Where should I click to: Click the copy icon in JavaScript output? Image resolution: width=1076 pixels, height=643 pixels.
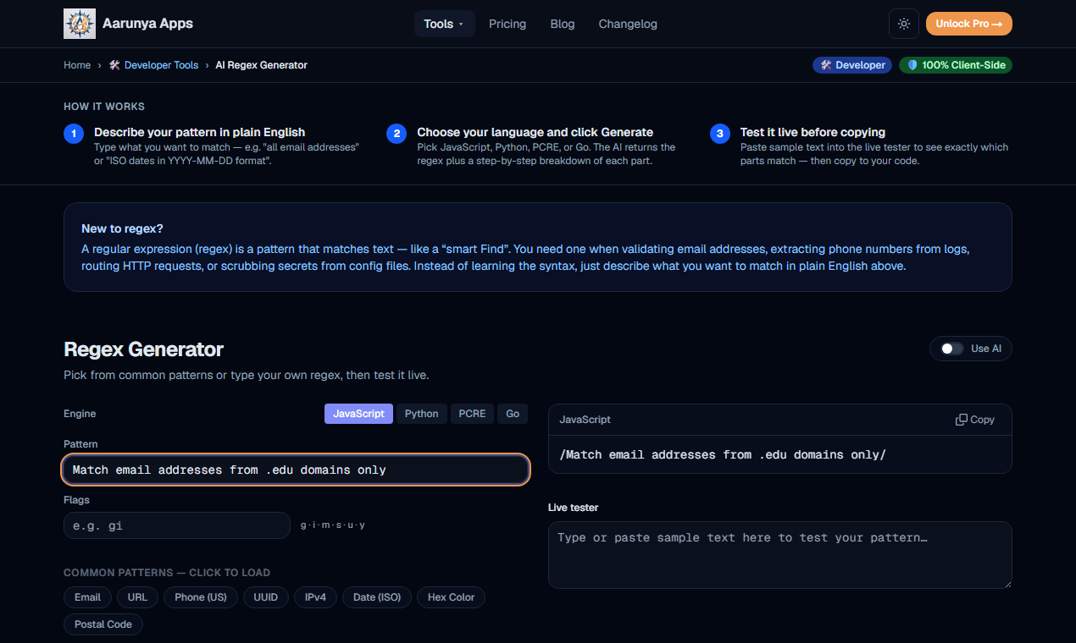click(x=962, y=420)
